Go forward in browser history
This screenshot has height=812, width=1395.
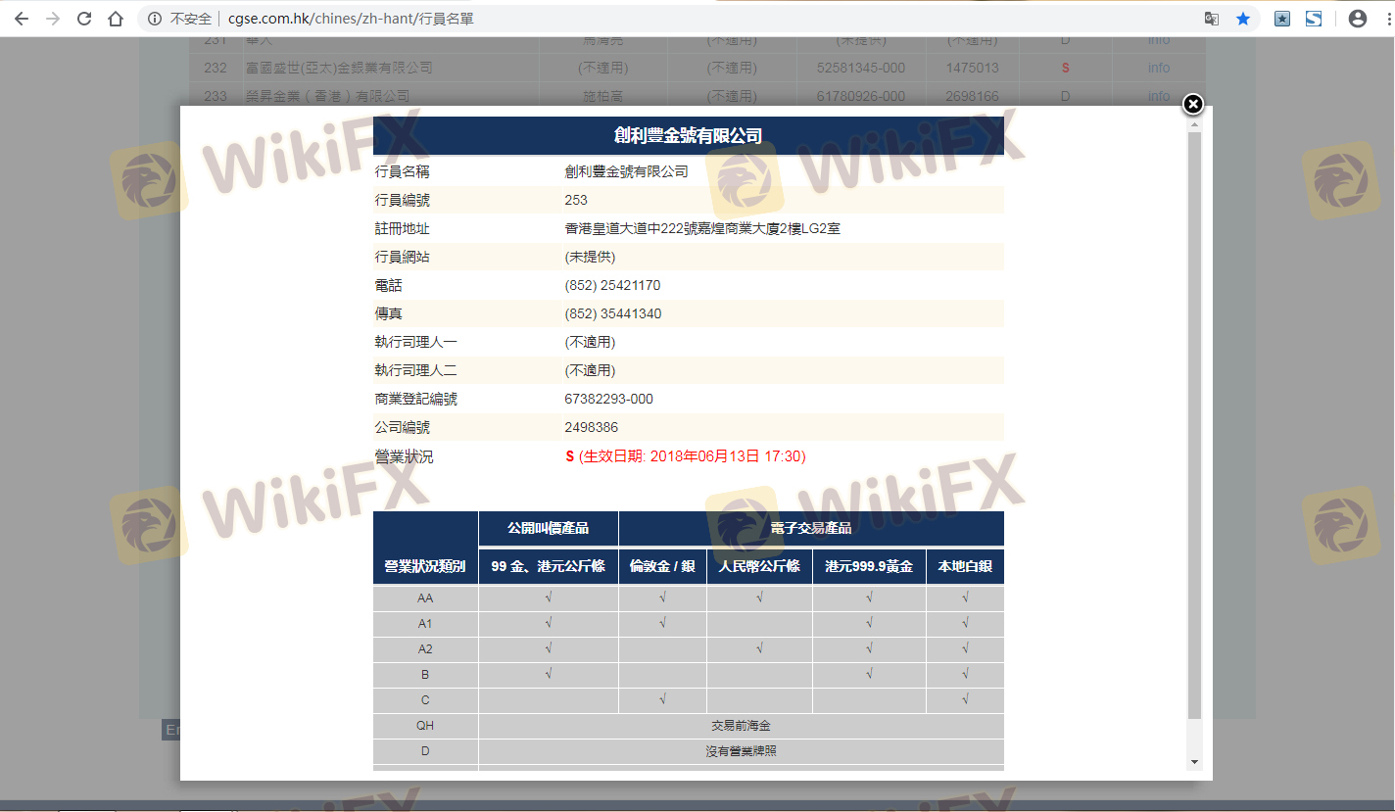(x=53, y=19)
